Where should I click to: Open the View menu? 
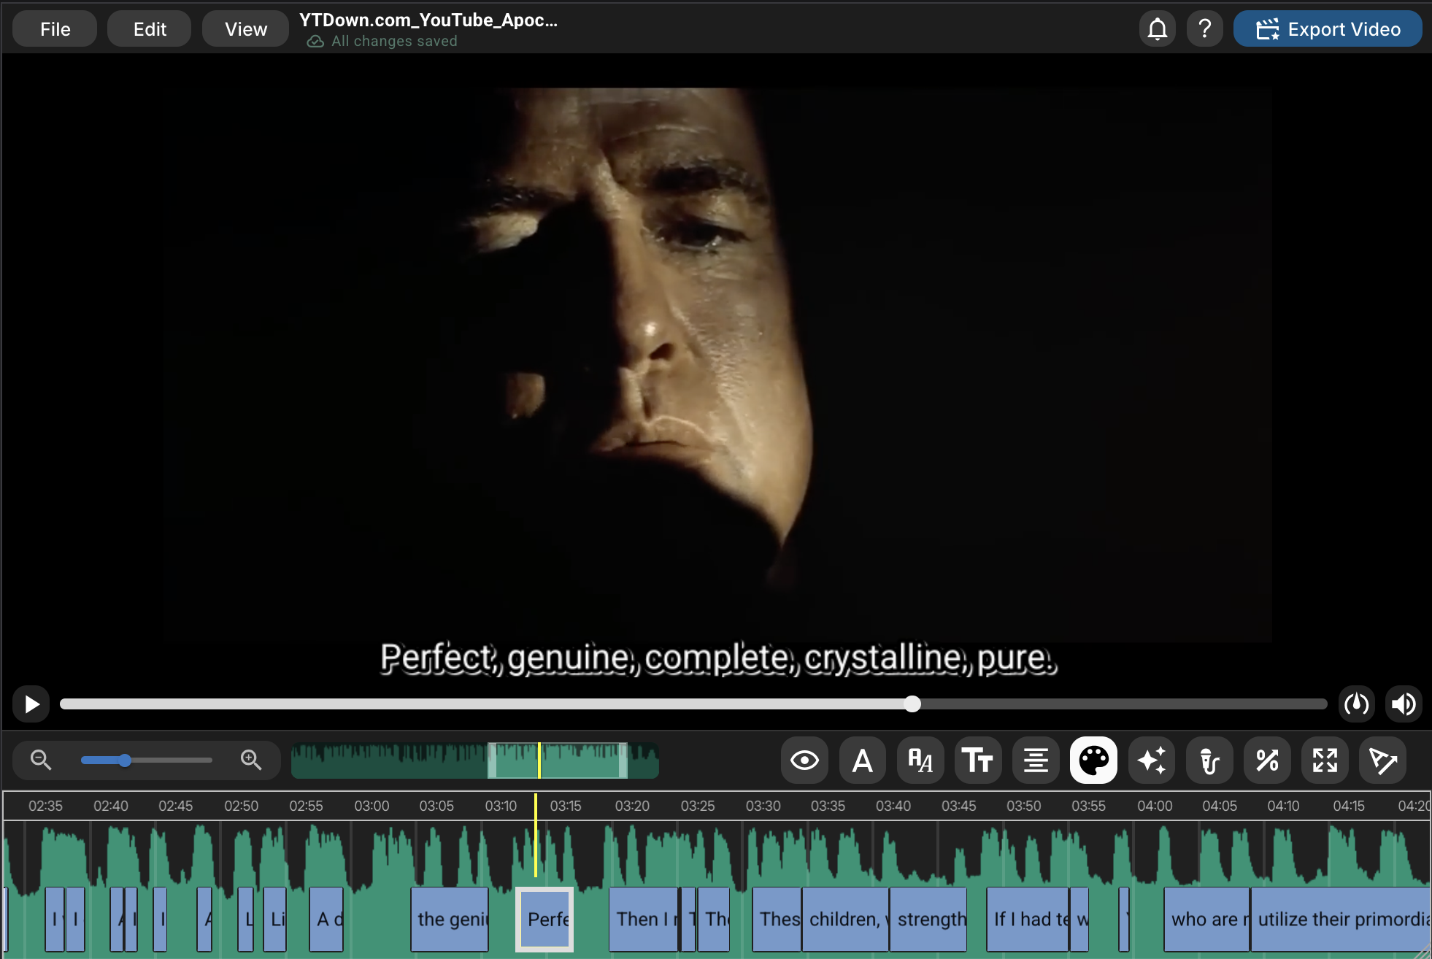(x=246, y=29)
